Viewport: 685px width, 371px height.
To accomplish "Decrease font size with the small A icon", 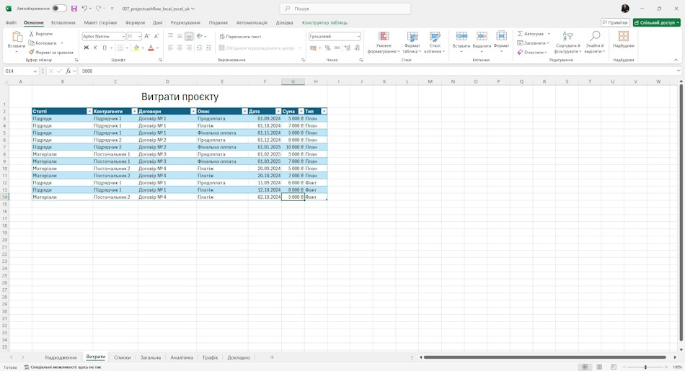I will [156, 36].
